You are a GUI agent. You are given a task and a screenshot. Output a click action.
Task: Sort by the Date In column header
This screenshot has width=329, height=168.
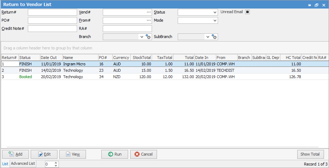click(206, 58)
